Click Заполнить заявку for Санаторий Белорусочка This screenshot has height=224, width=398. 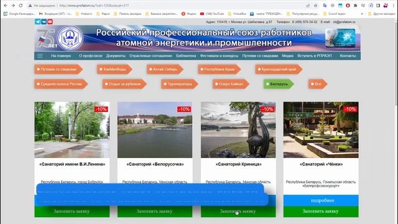[155, 212]
